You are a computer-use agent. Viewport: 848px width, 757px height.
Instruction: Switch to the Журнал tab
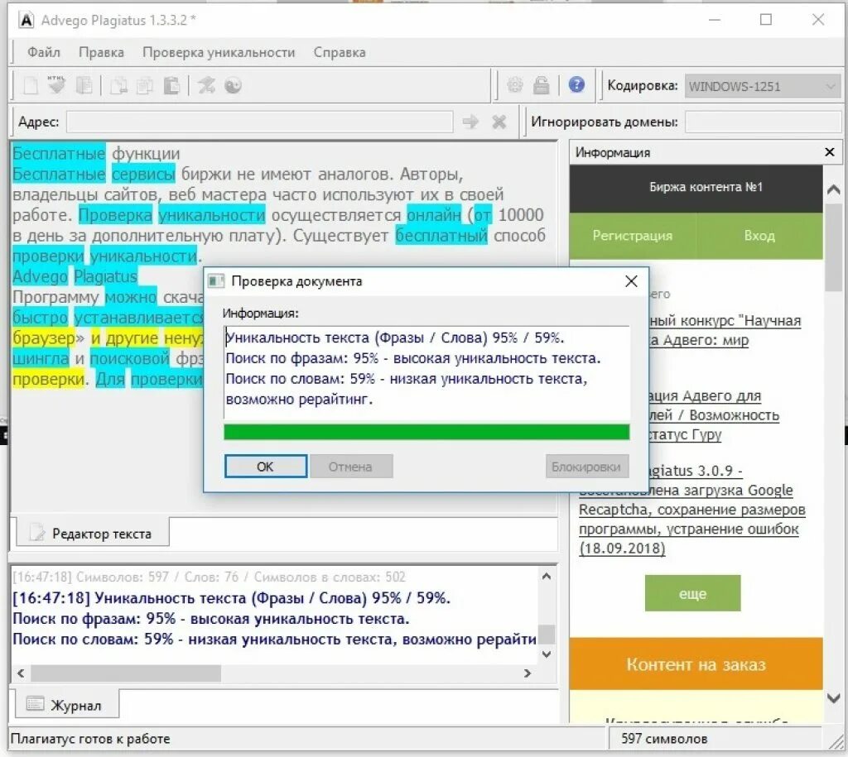click(66, 705)
